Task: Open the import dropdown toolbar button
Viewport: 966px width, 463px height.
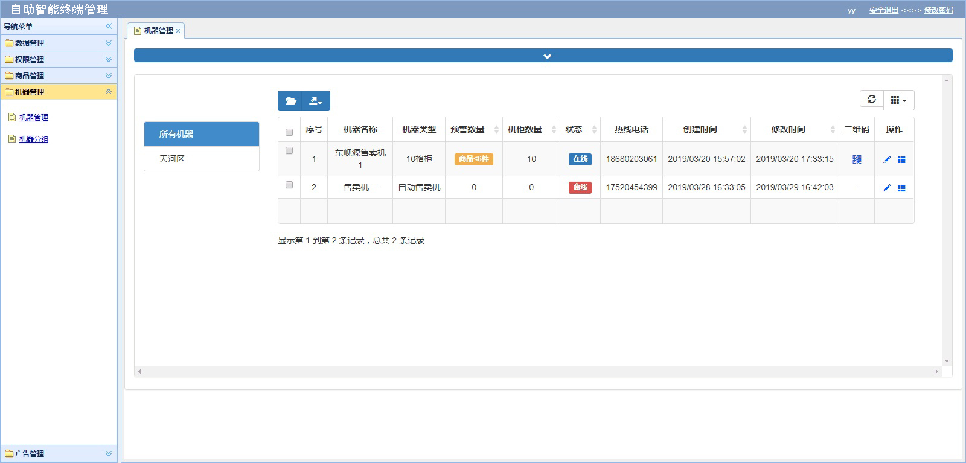Action: tap(316, 101)
